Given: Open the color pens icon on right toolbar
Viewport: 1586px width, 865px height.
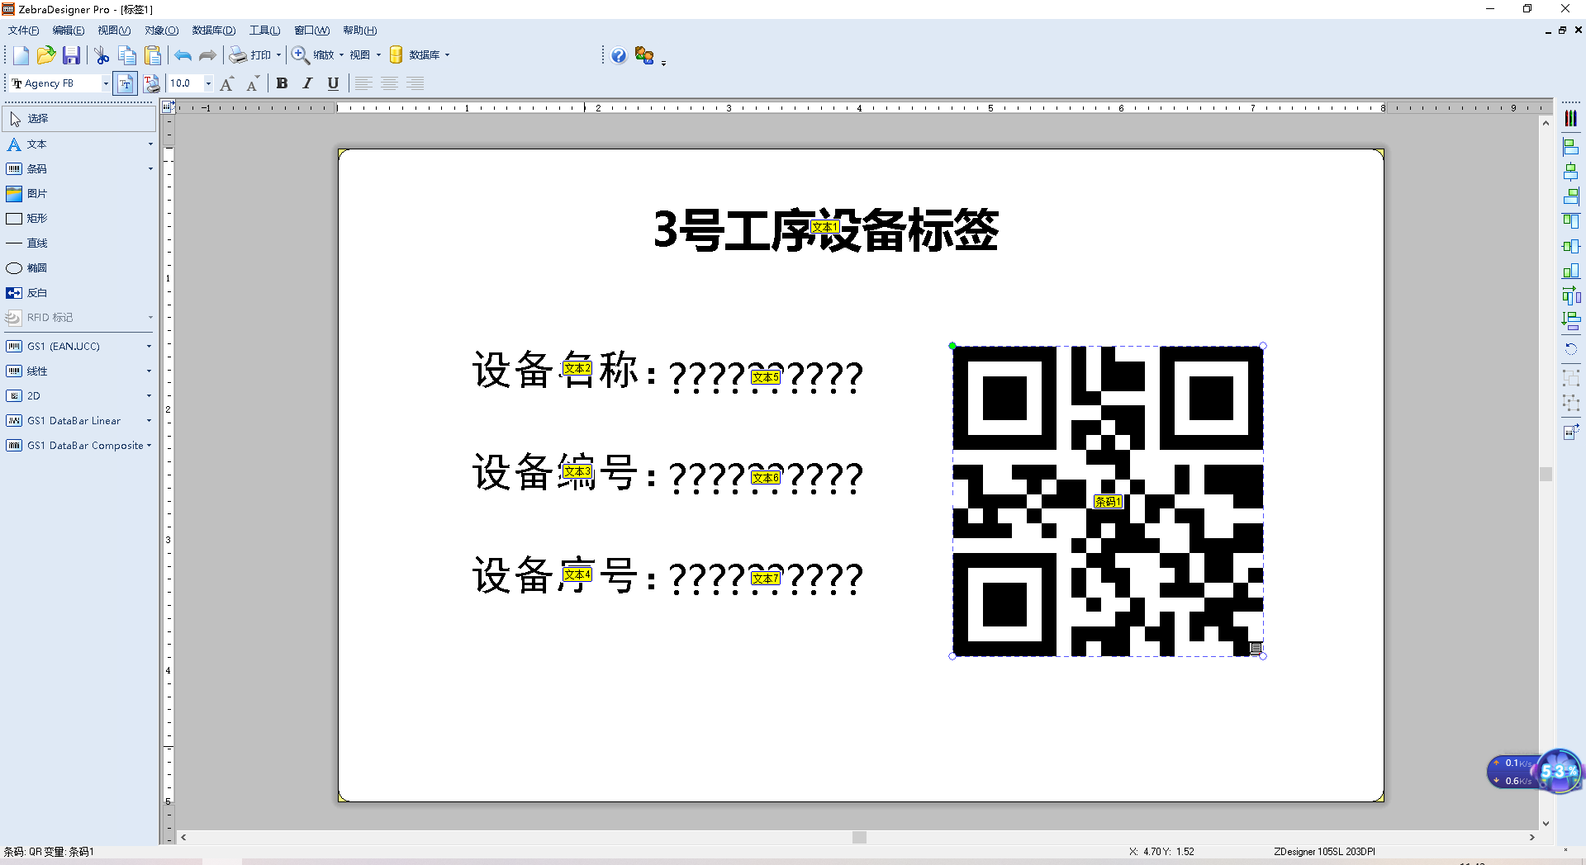Looking at the screenshot, I should tap(1570, 119).
